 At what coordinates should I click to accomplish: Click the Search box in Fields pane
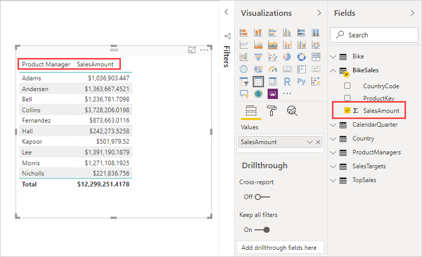point(374,35)
